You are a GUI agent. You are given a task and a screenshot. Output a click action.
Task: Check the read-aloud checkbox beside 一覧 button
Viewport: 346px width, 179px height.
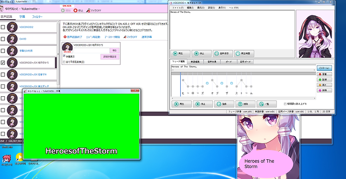pyautogui.click(x=285, y=104)
